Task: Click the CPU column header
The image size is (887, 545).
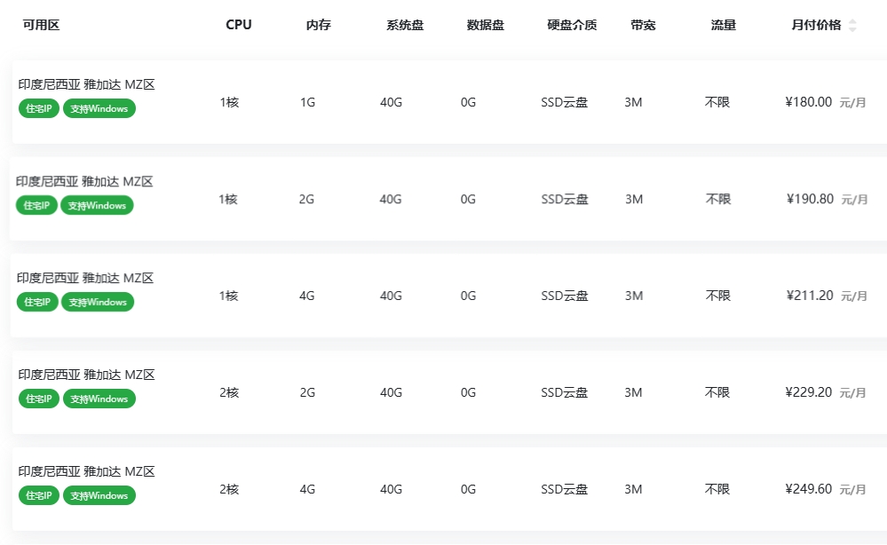Action: click(x=239, y=25)
